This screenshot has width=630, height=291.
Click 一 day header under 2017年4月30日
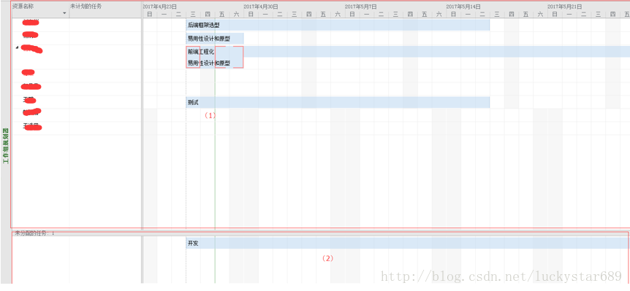[x=265, y=14]
